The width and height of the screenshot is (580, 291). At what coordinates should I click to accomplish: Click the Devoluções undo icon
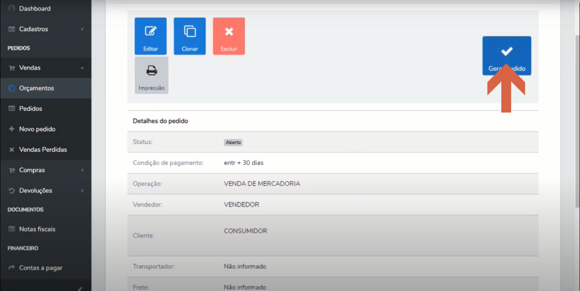point(12,191)
